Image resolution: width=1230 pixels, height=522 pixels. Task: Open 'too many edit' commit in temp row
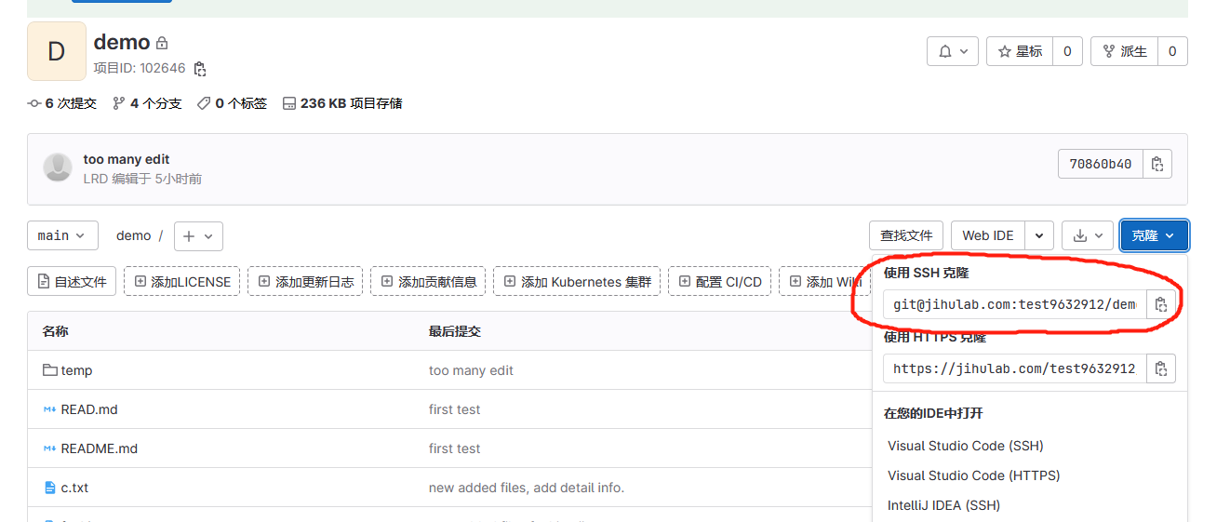[471, 370]
